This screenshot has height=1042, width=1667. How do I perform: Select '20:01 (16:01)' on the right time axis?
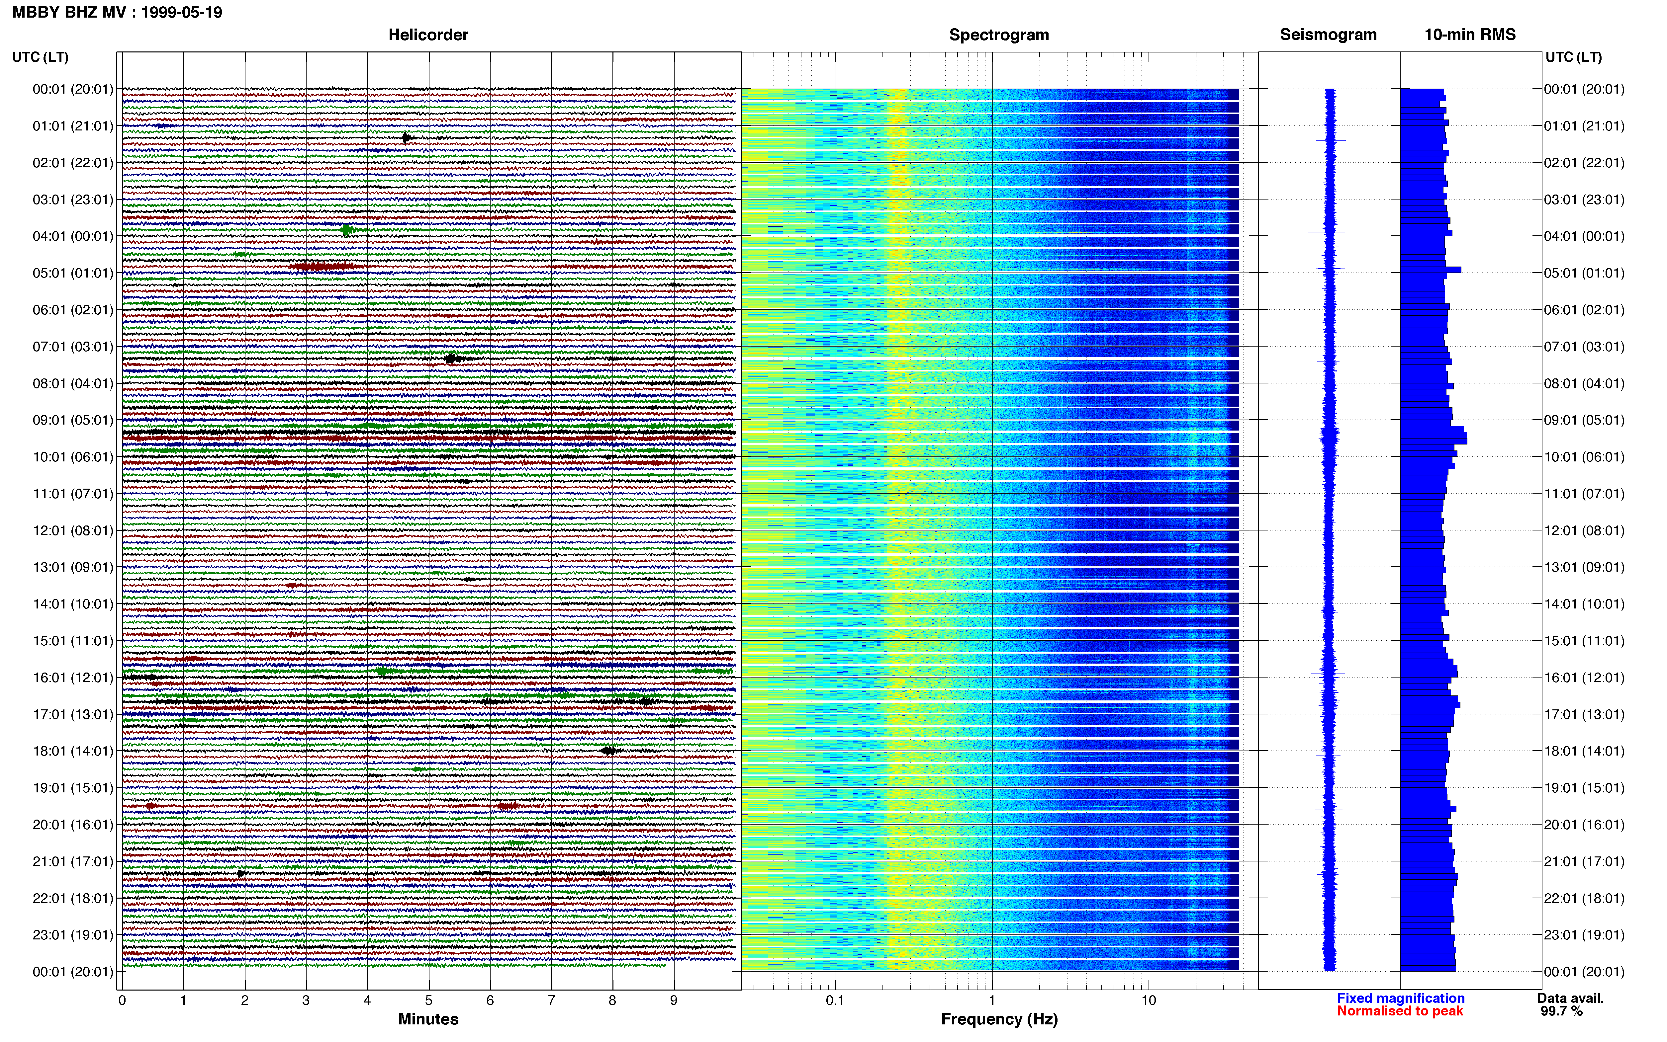(x=1584, y=825)
